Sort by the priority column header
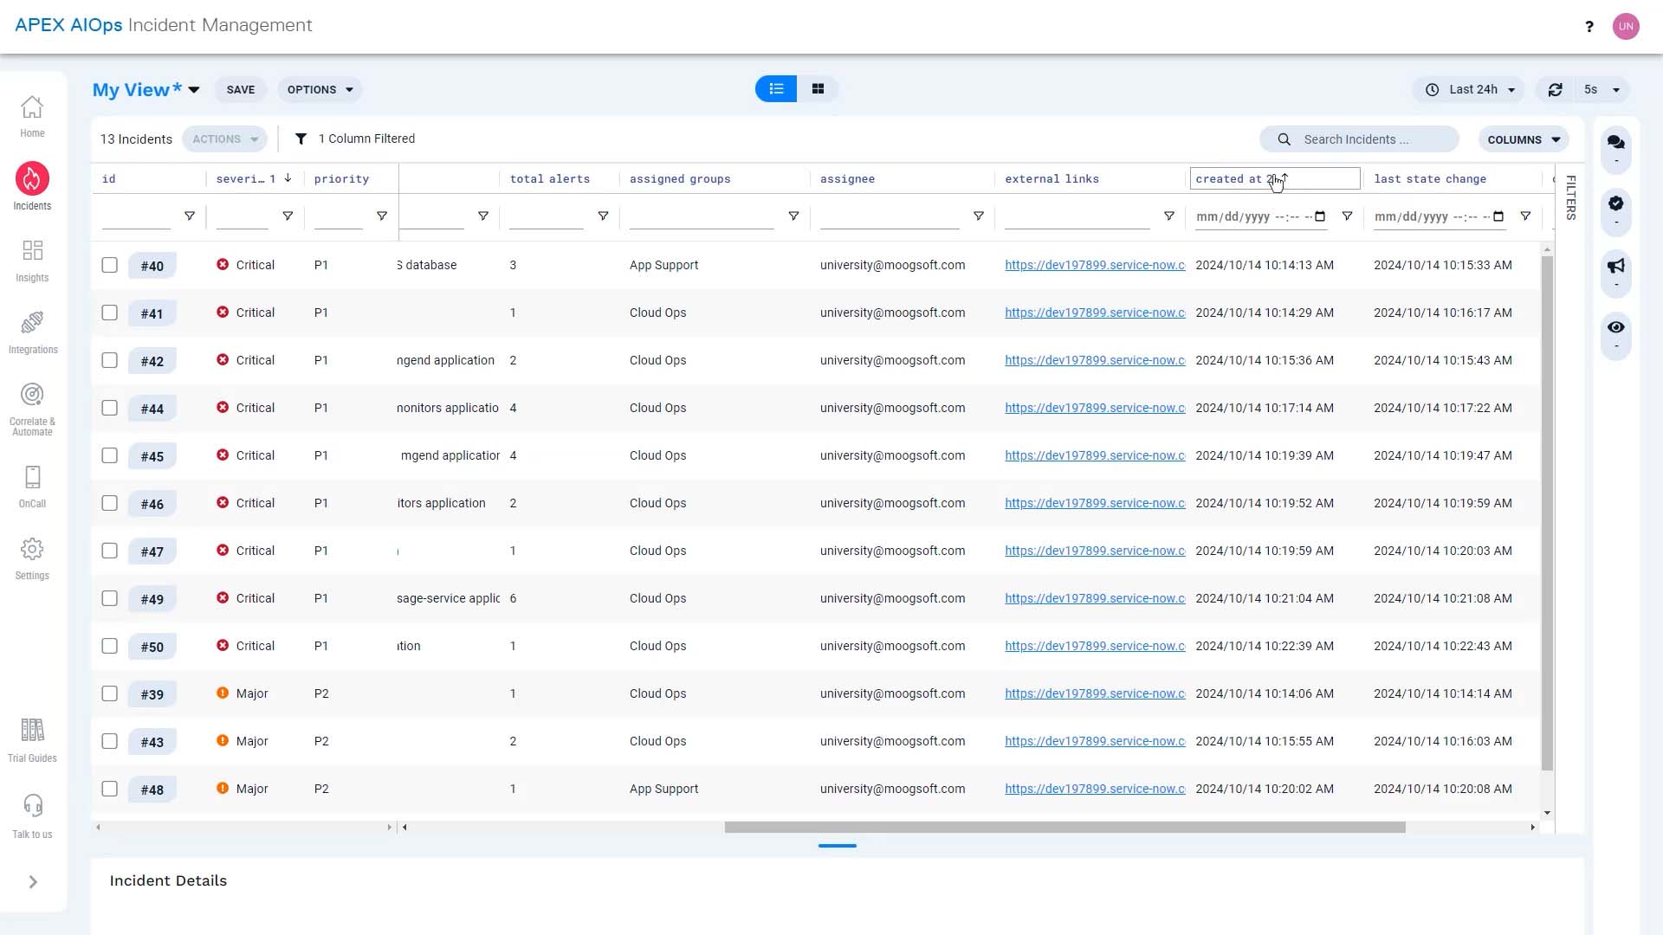This screenshot has width=1663, height=935. (x=341, y=179)
